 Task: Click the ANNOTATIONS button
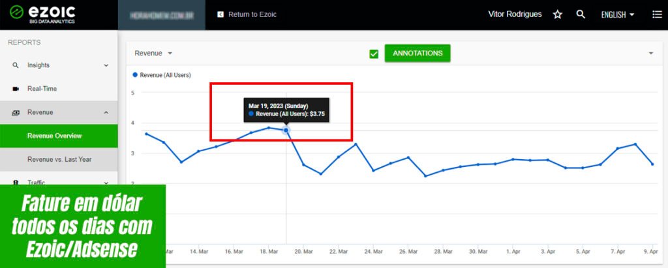coord(417,53)
